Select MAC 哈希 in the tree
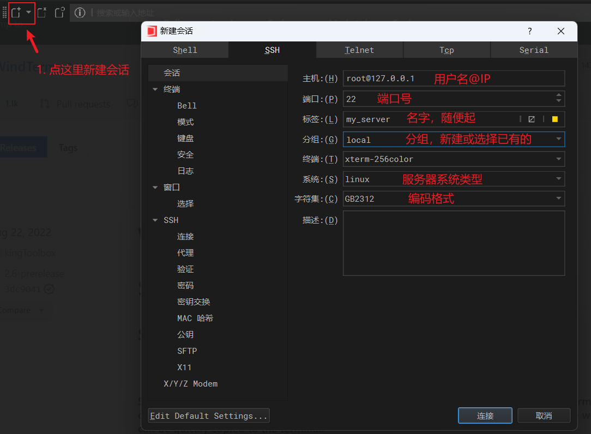Image resolution: width=591 pixels, height=434 pixels. 195,318
